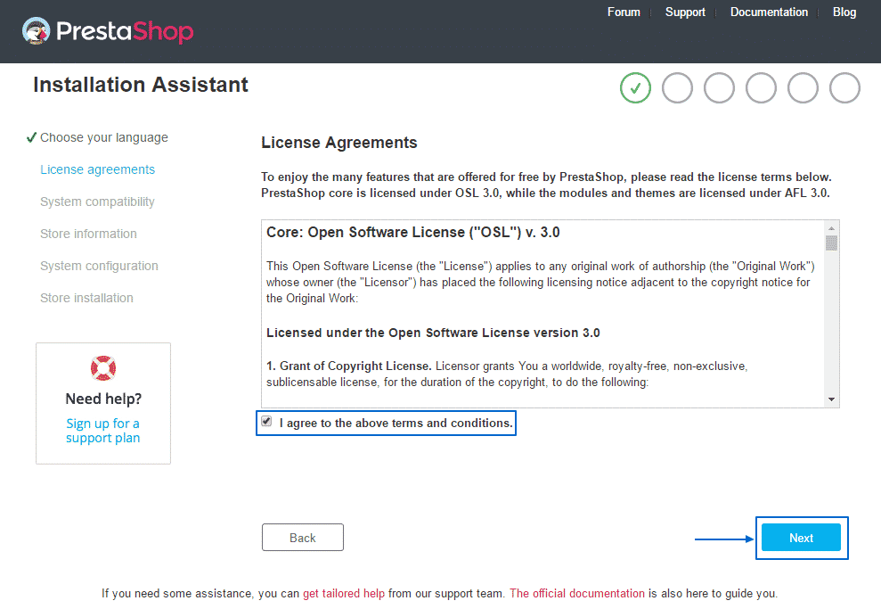Click Support in the top navigation
881x609 pixels.
[x=685, y=12]
